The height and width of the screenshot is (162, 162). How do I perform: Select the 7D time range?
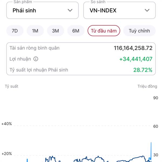(x=15, y=31)
